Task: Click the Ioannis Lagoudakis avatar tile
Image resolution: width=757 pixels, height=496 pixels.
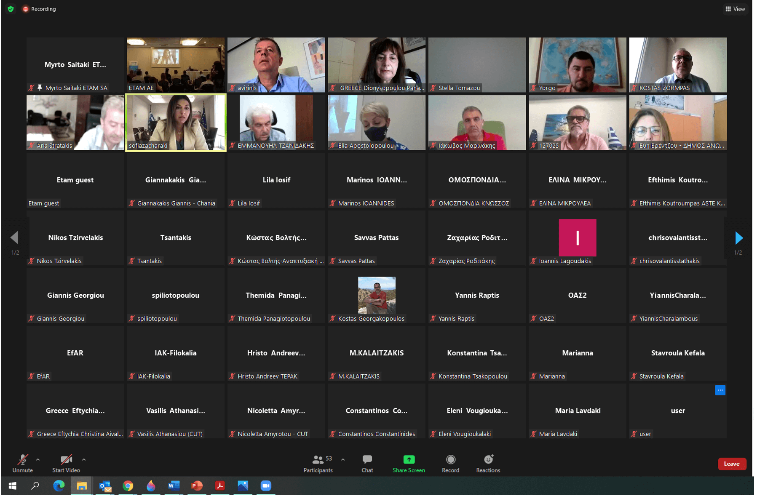Action: 578,237
